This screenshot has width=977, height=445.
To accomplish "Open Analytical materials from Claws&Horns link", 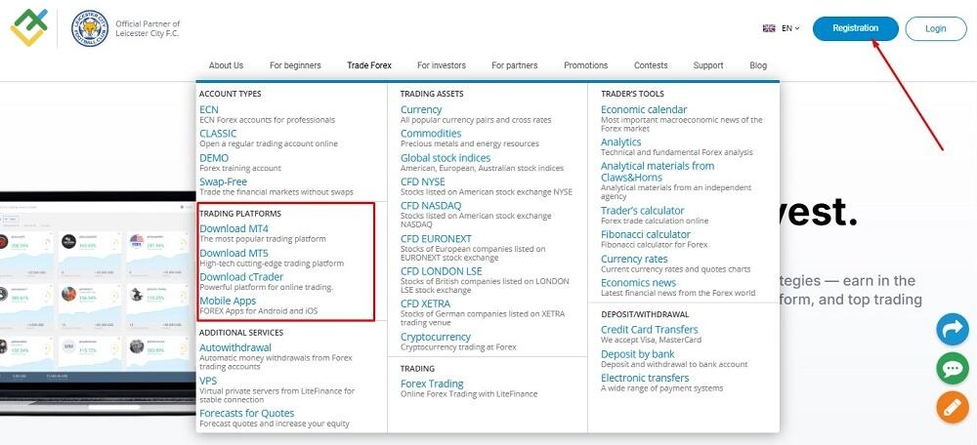I will coord(658,172).
